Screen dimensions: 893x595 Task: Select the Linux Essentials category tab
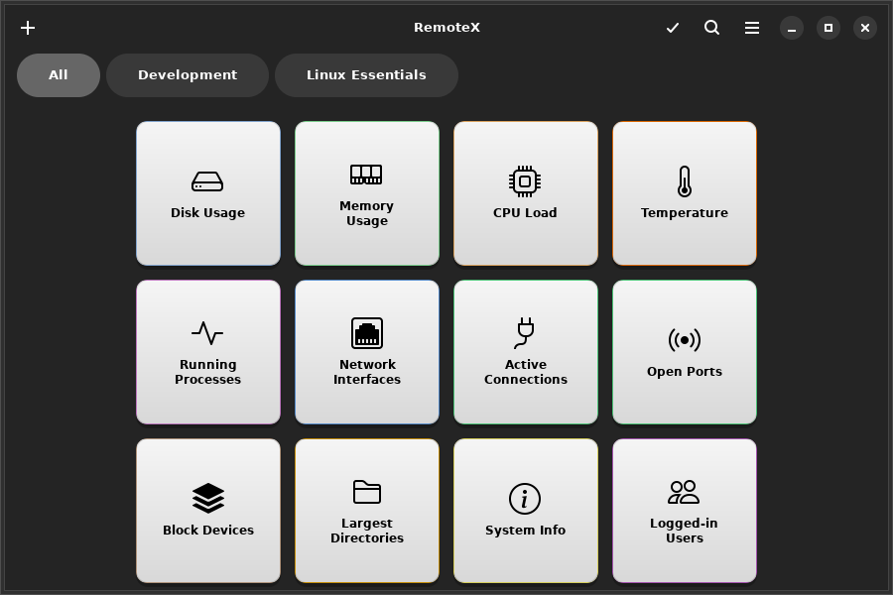pyautogui.click(x=366, y=75)
